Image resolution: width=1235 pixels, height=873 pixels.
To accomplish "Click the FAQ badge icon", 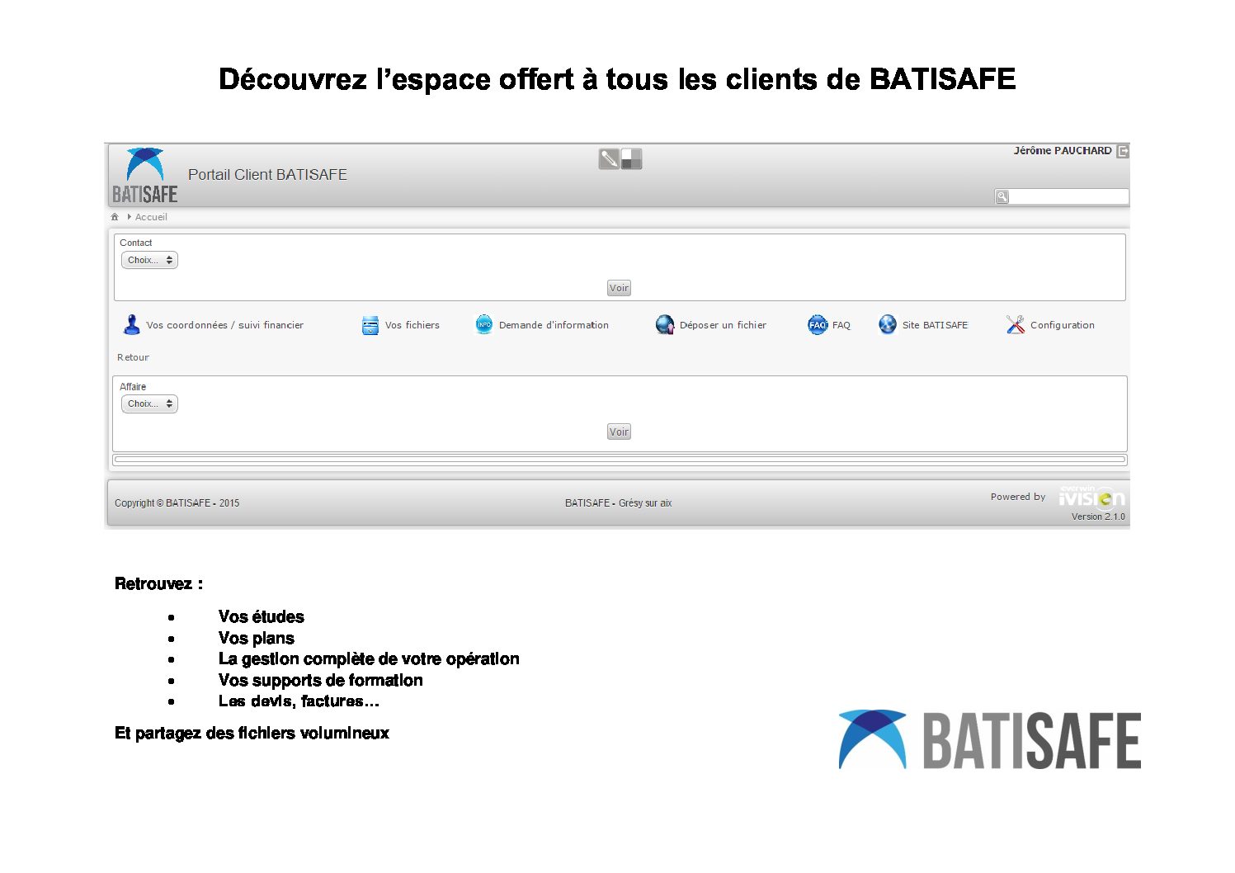I will [817, 325].
